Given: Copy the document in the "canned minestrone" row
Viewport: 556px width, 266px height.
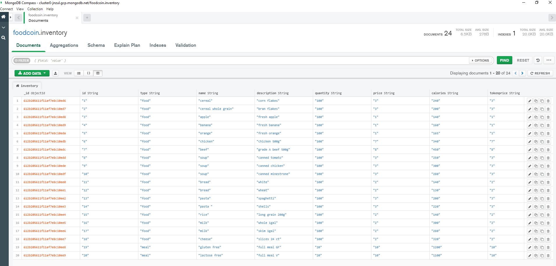Looking at the screenshot, I should 536,174.
